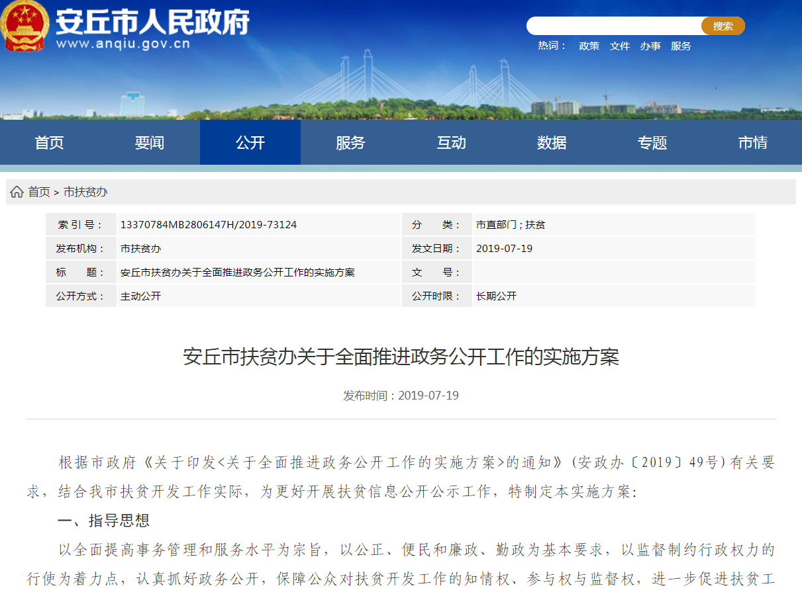This screenshot has width=802, height=596.
Task: Select the 公开 navigation tab
Action: pos(250,142)
